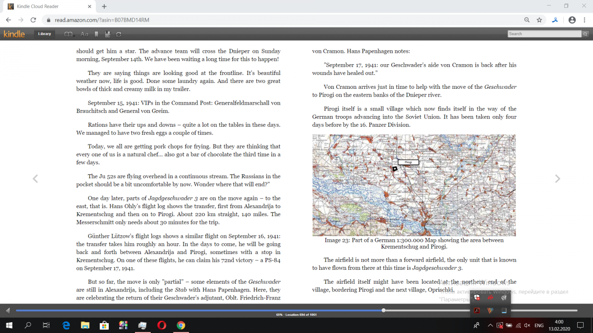Open the Kindle Library

click(x=44, y=34)
